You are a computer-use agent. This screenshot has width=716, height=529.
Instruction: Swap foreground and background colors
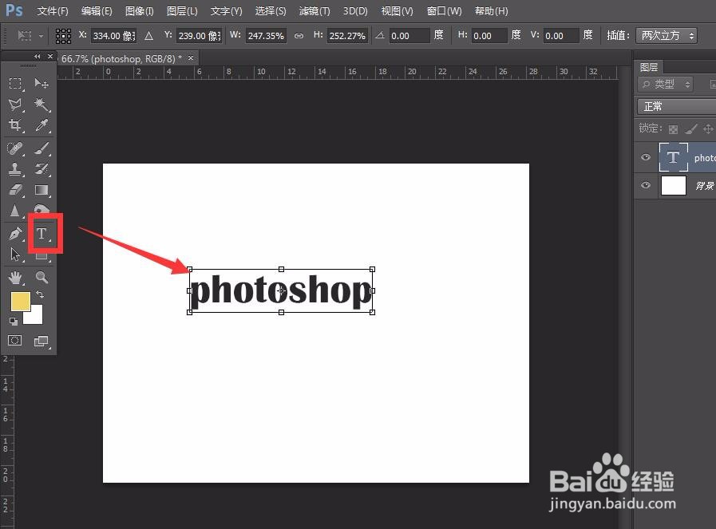40,295
